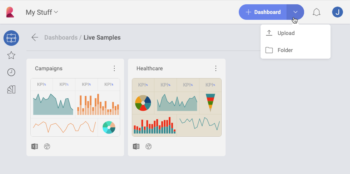Viewport: 350px width, 174px height.
Task: Open the Campaigns card options menu
Action: [x=114, y=68]
